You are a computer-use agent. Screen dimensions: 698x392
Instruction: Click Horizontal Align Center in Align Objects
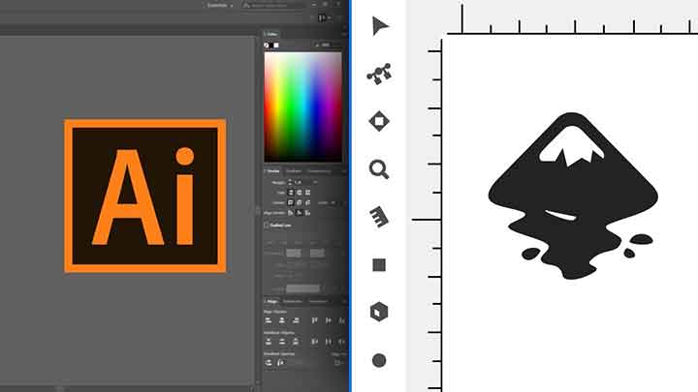pyautogui.click(x=282, y=320)
